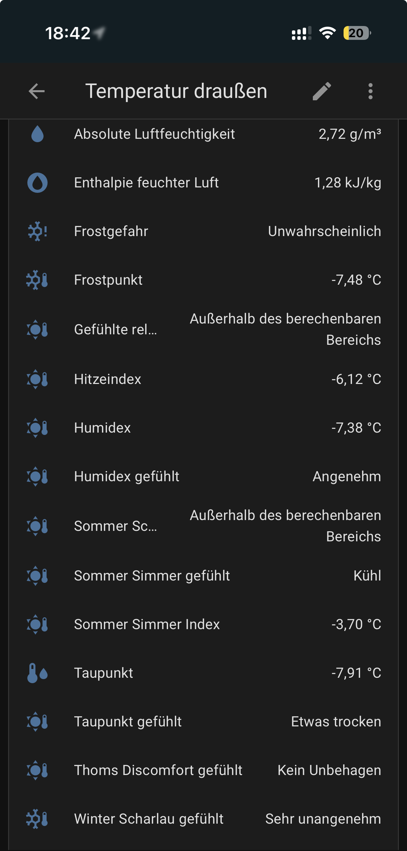Tap the pencil edit icon
The width and height of the screenshot is (407, 851).
[x=322, y=91]
